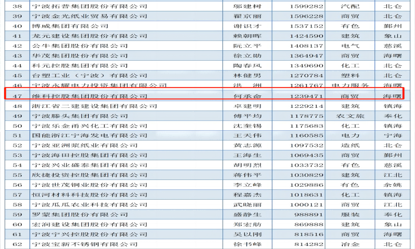Select 国能浙江宁海发电有限公司 cell
415x249 pixels.
click(89, 135)
